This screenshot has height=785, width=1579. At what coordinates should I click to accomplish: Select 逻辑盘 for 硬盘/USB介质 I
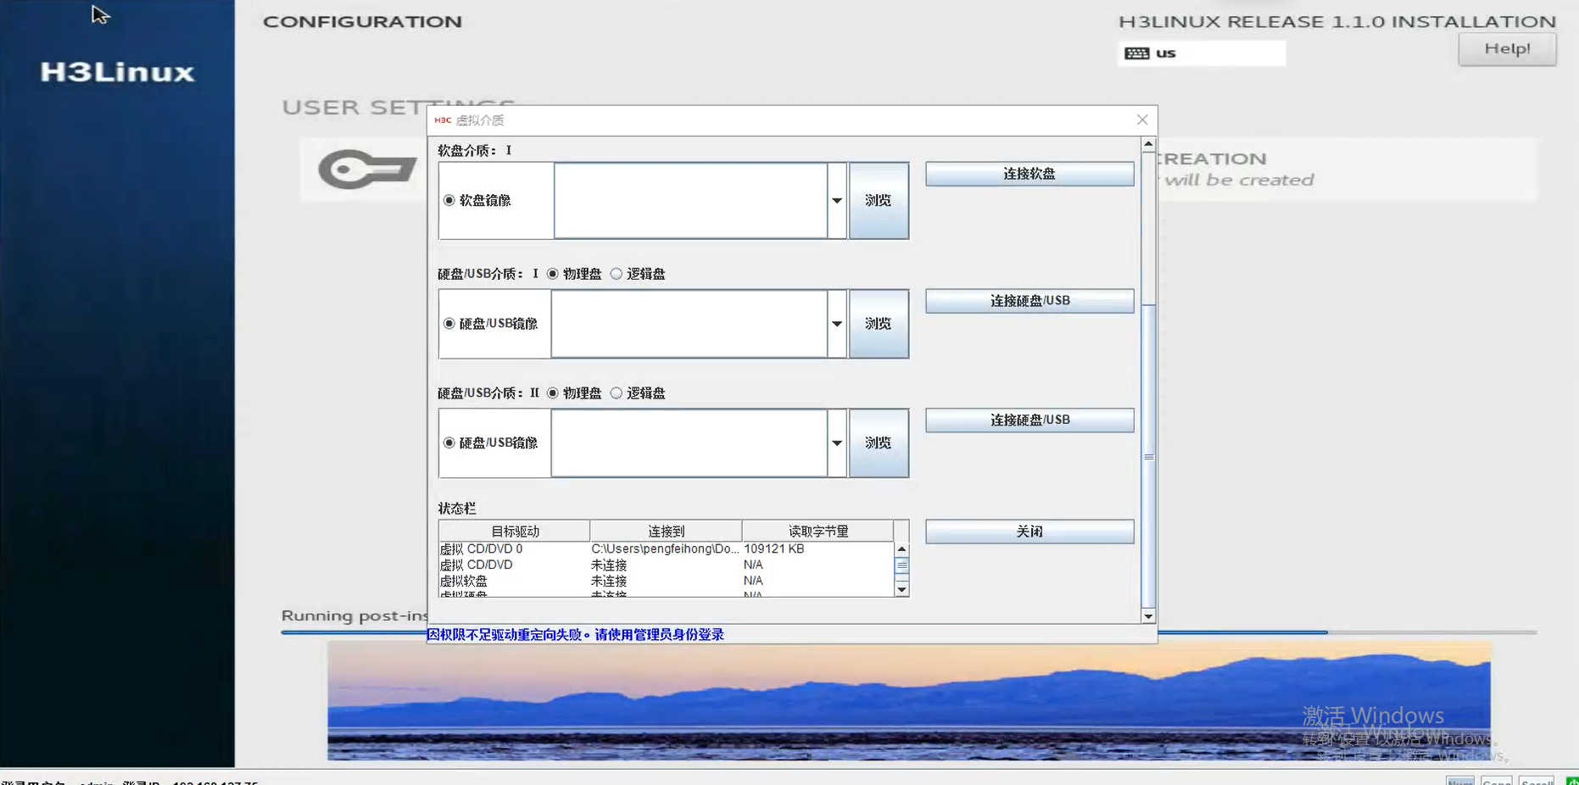pyautogui.click(x=617, y=274)
